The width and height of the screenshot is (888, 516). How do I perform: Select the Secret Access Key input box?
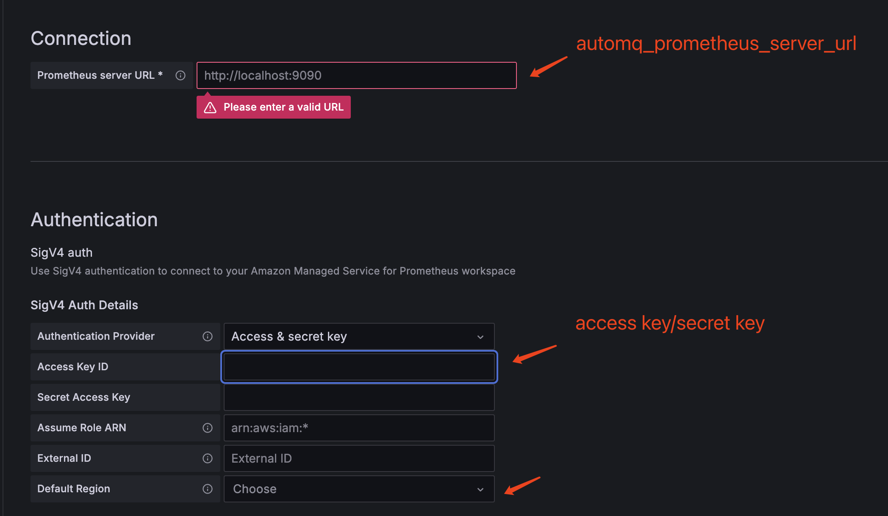(x=359, y=397)
